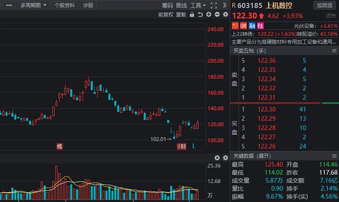Open the 买卖五档 panel menu icon

(334, 51)
